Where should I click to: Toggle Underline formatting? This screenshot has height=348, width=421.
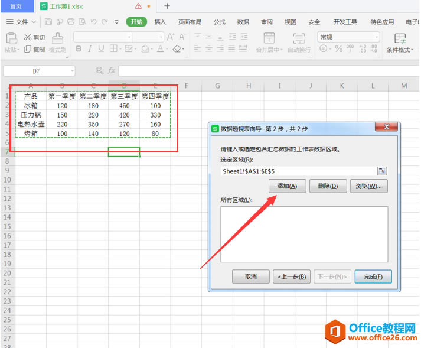pyautogui.click(x=101, y=48)
